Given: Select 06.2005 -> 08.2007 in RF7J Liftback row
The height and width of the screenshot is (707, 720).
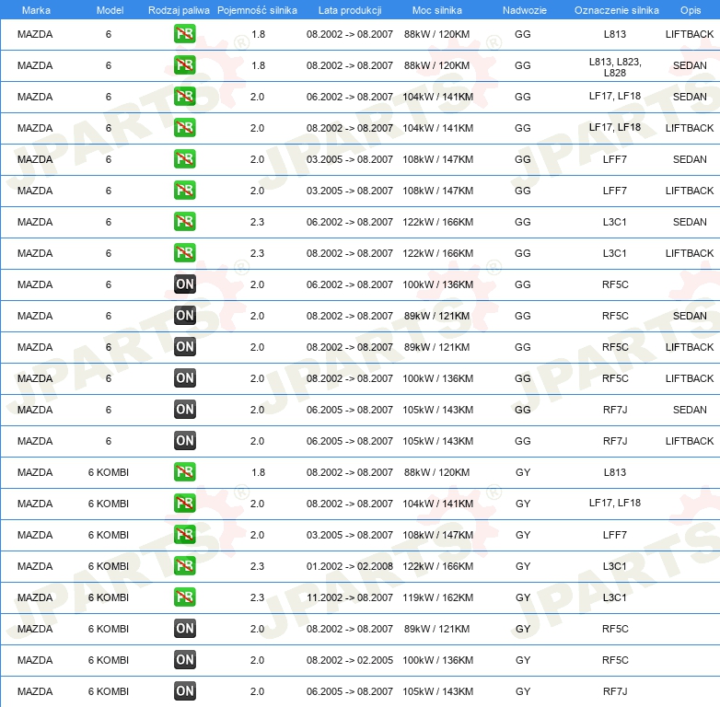Looking at the screenshot, I should coord(350,441).
